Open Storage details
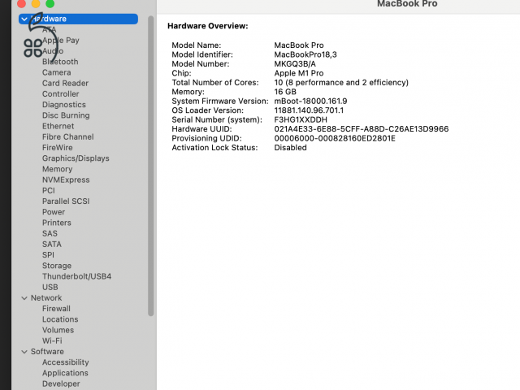 point(57,266)
